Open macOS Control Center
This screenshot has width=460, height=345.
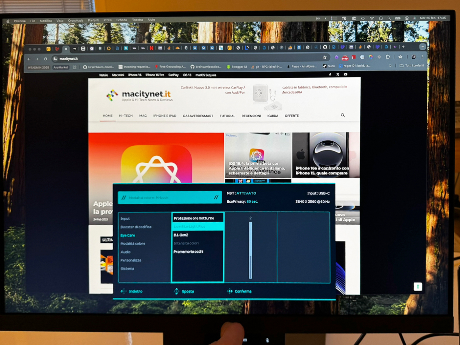[407, 18]
